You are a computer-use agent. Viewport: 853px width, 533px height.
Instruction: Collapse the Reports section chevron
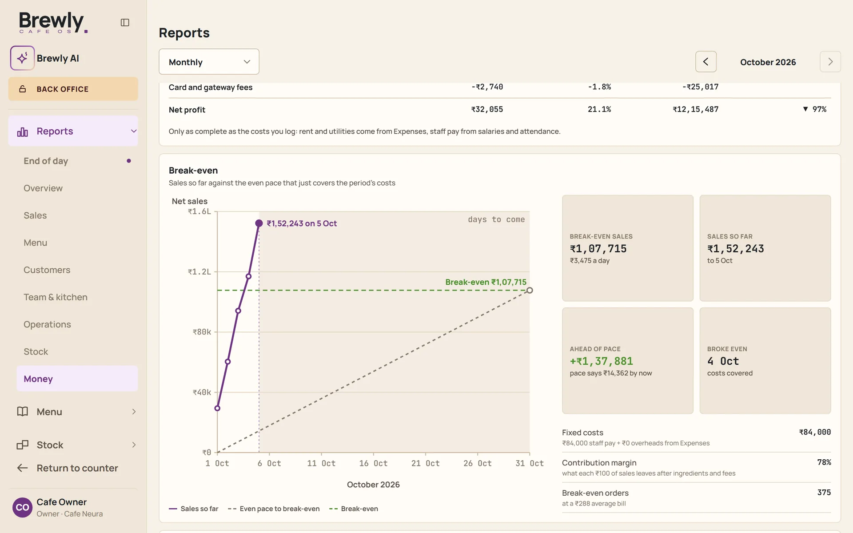point(133,131)
